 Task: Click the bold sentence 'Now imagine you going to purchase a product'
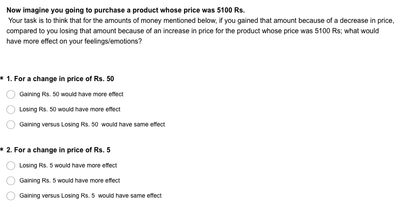[x=126, y=10]
